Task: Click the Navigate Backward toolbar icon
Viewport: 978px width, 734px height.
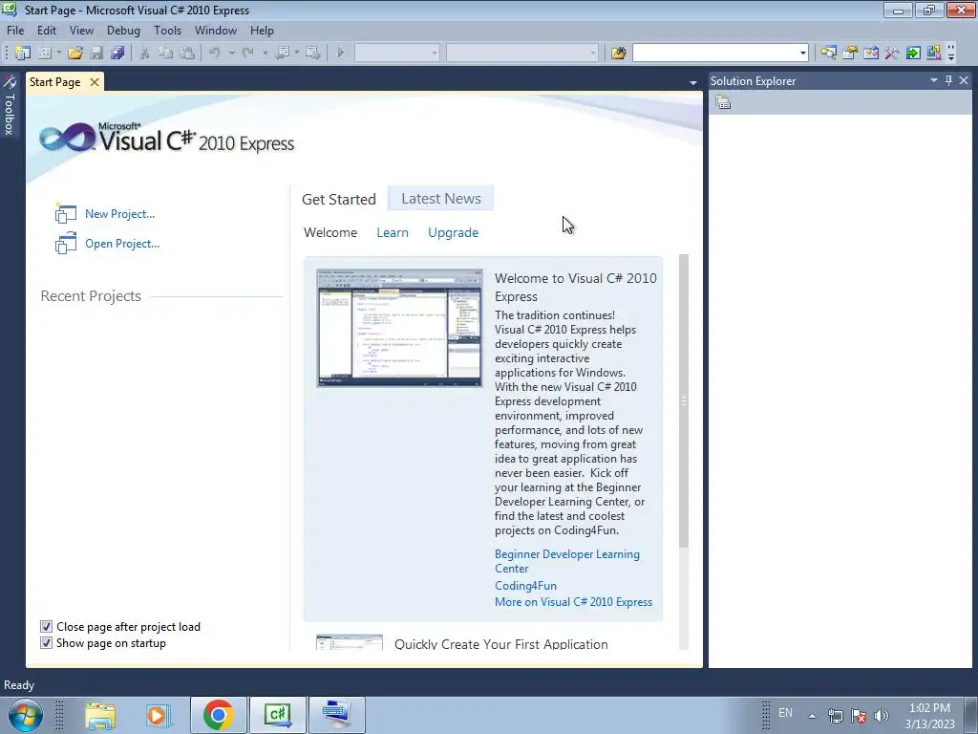Action: [283, 54]
